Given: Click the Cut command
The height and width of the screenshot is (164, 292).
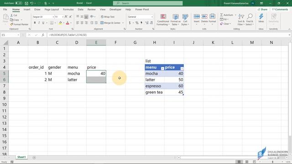Looking at the screenshot, I should pyautogui.click(x=14, y=15).
